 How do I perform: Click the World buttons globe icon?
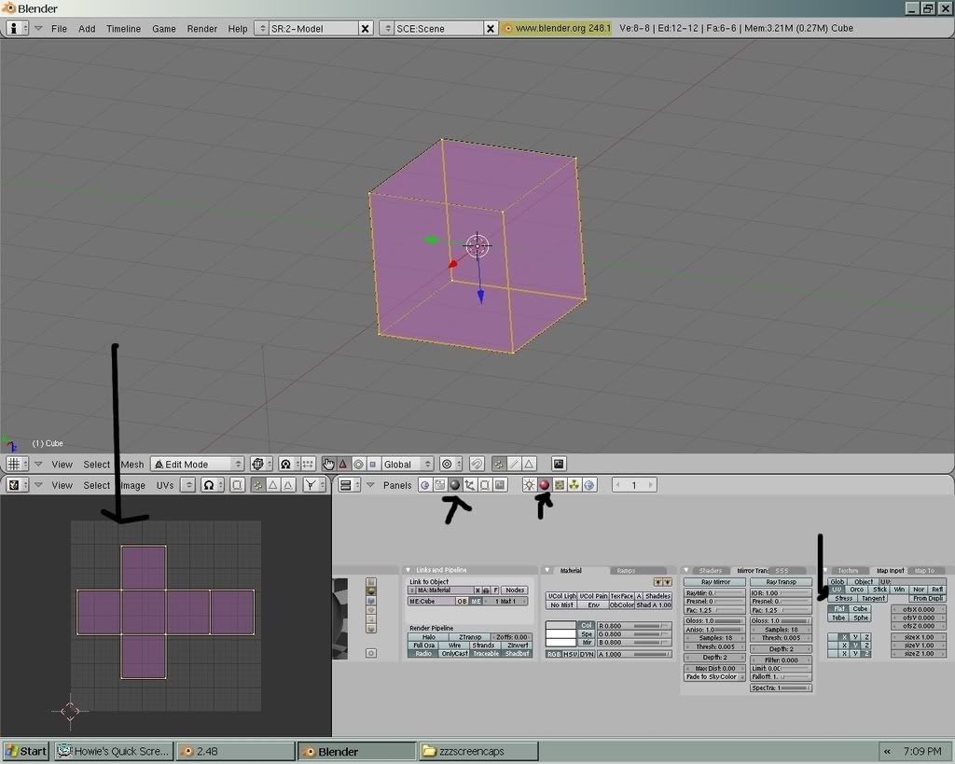point(588,485)
